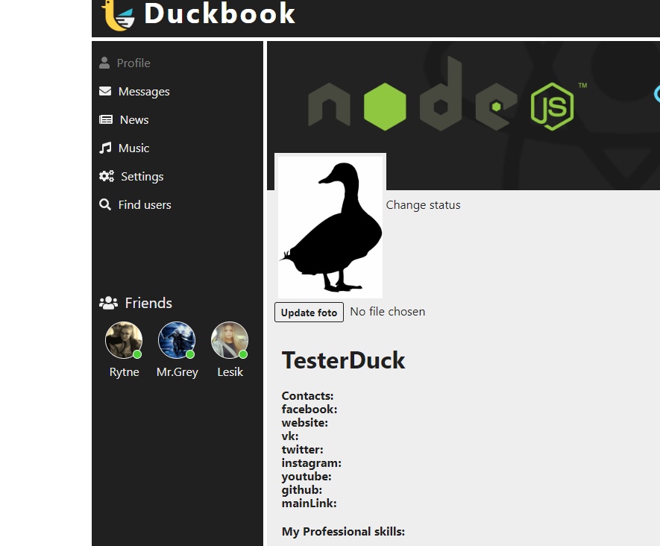
Task: Click the No file chosen text
Action: pos(388,312)
